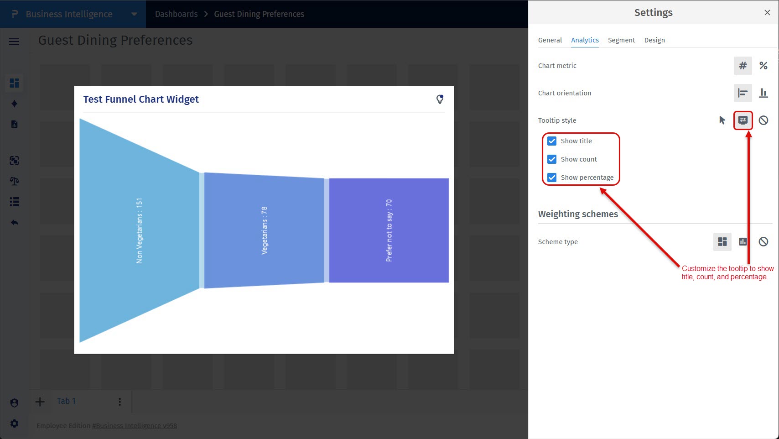Click the Settings panel title
Screen dimensions: 779x439
point(653,13)
